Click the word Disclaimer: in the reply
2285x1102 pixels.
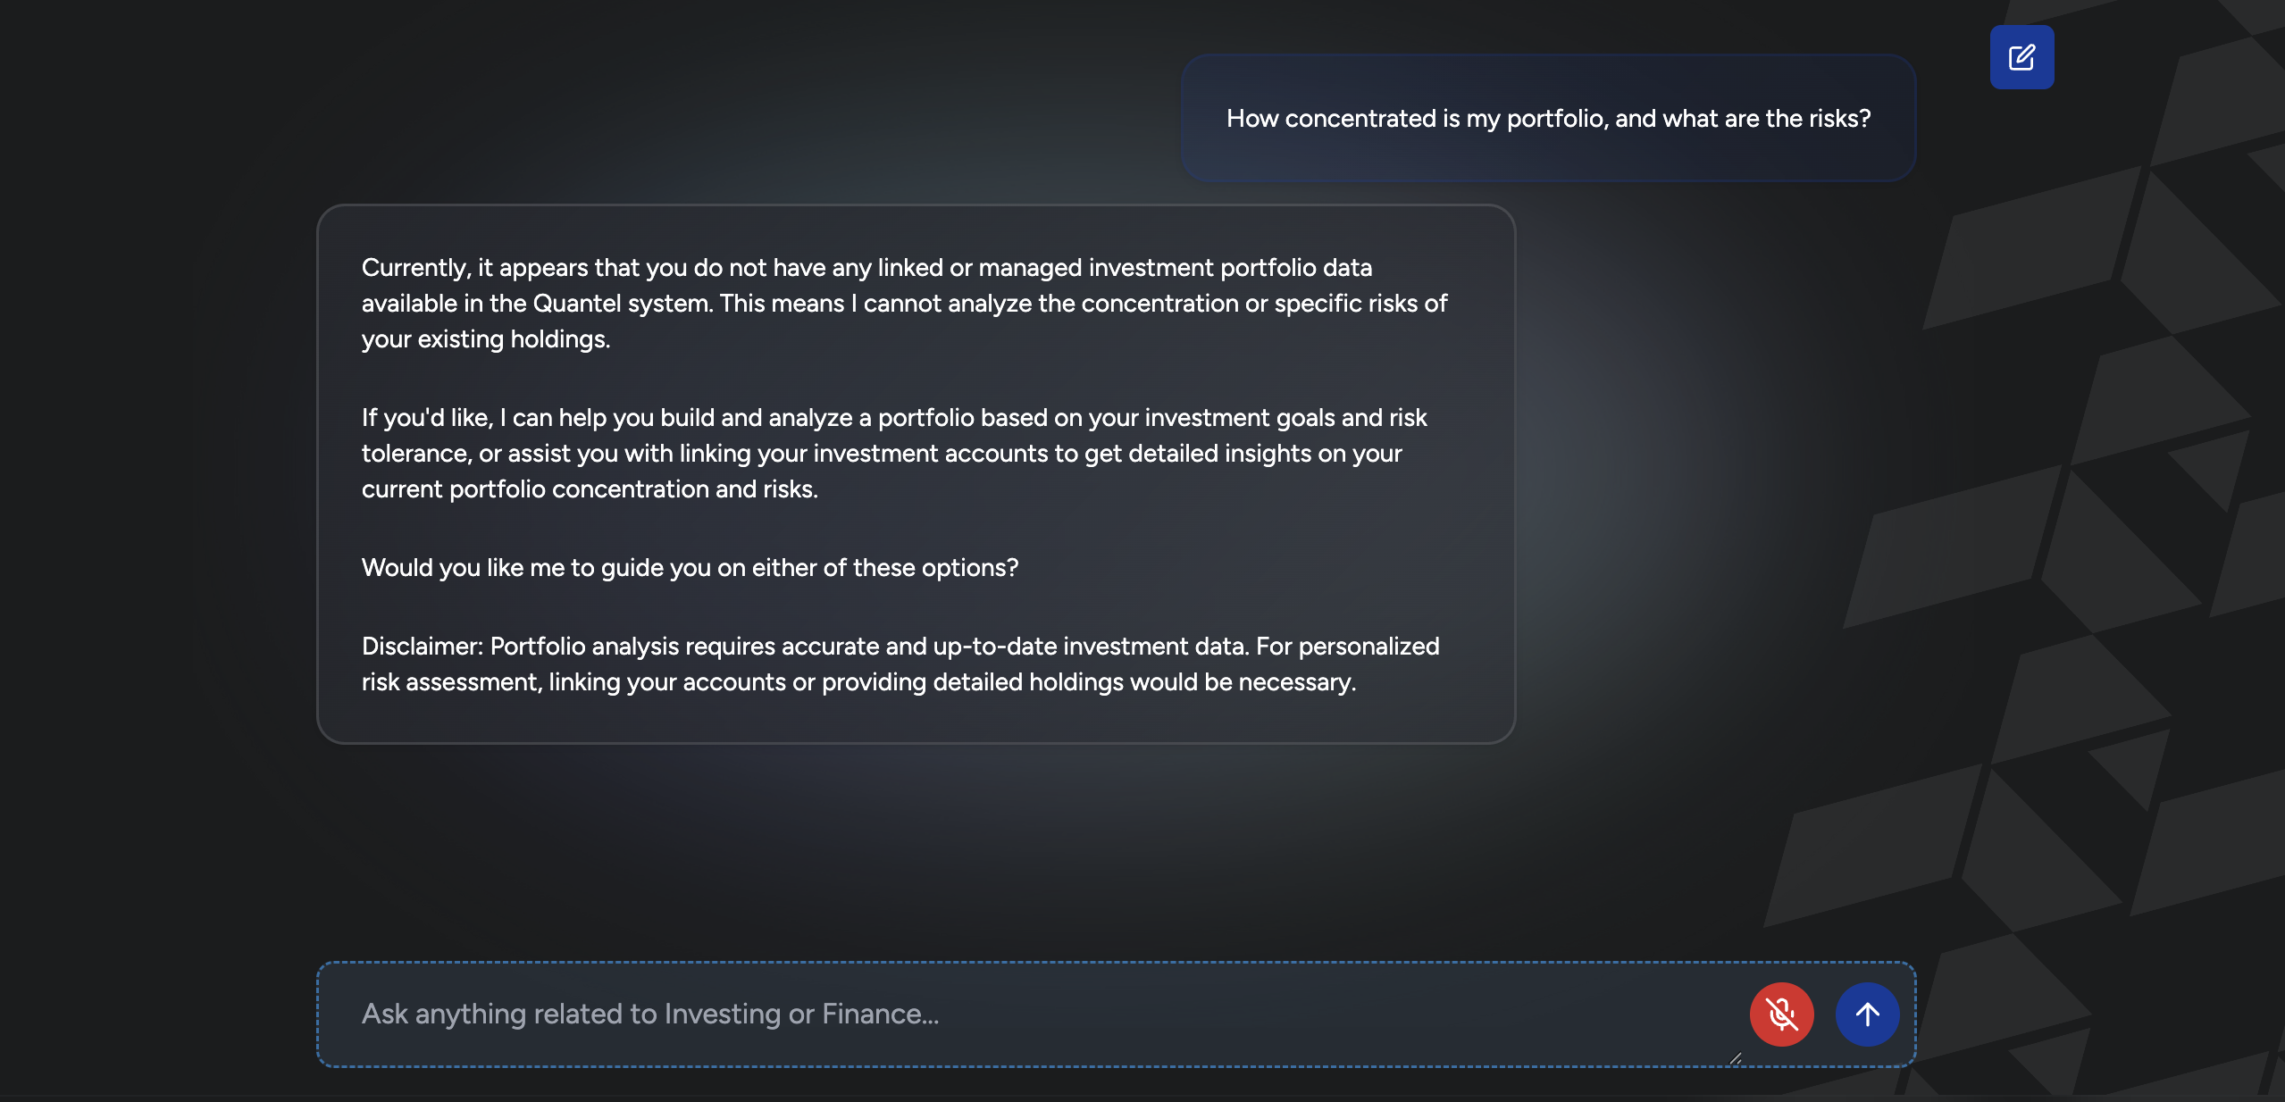click(x=422, y=647)
